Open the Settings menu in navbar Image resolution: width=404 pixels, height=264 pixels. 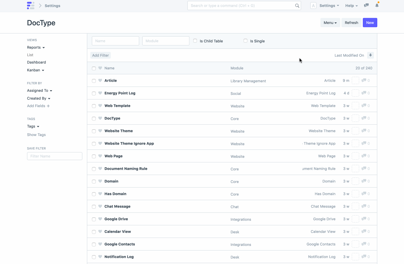click(x=329, y=6)
